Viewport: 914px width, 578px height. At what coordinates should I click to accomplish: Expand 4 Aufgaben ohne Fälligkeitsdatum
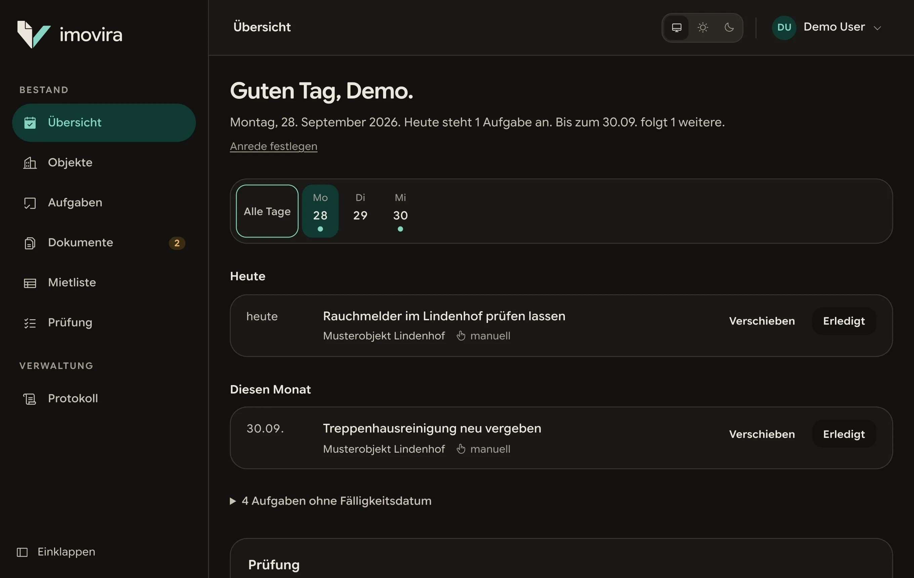point(331,501)
